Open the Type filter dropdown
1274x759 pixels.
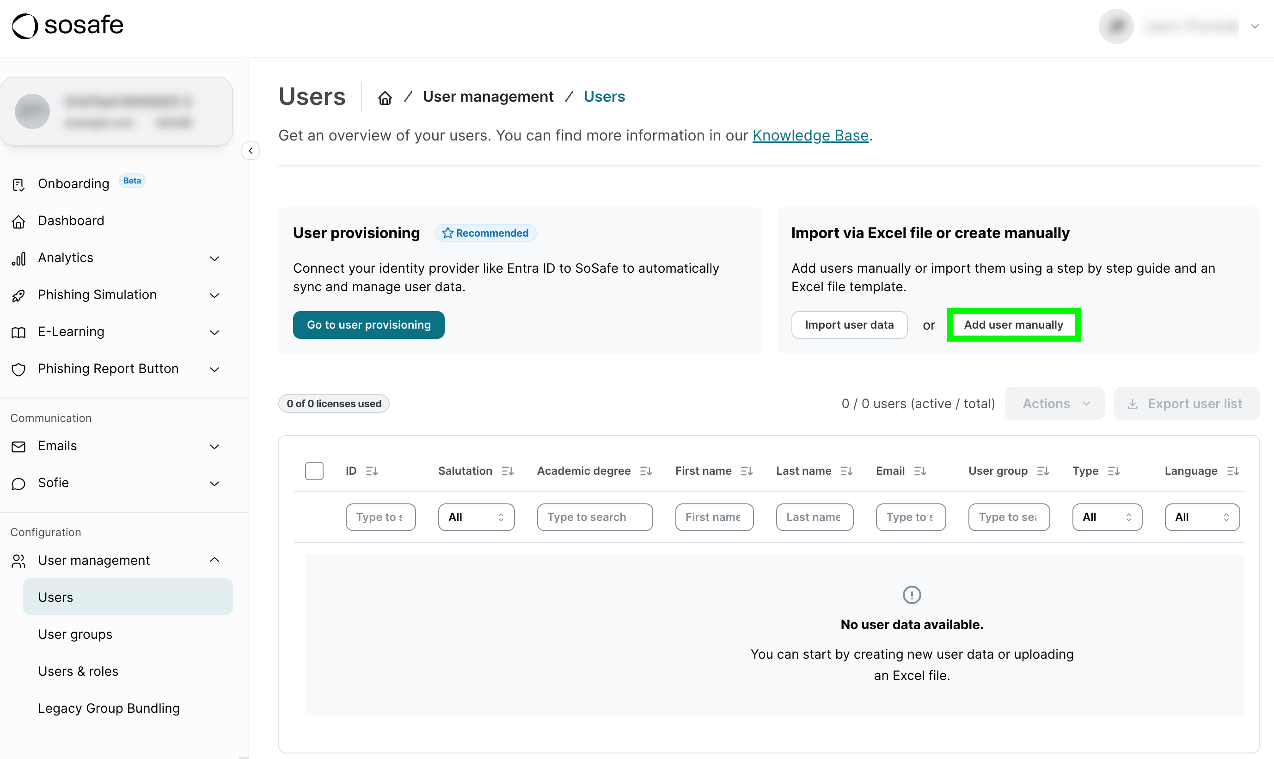coord(1107,517)
